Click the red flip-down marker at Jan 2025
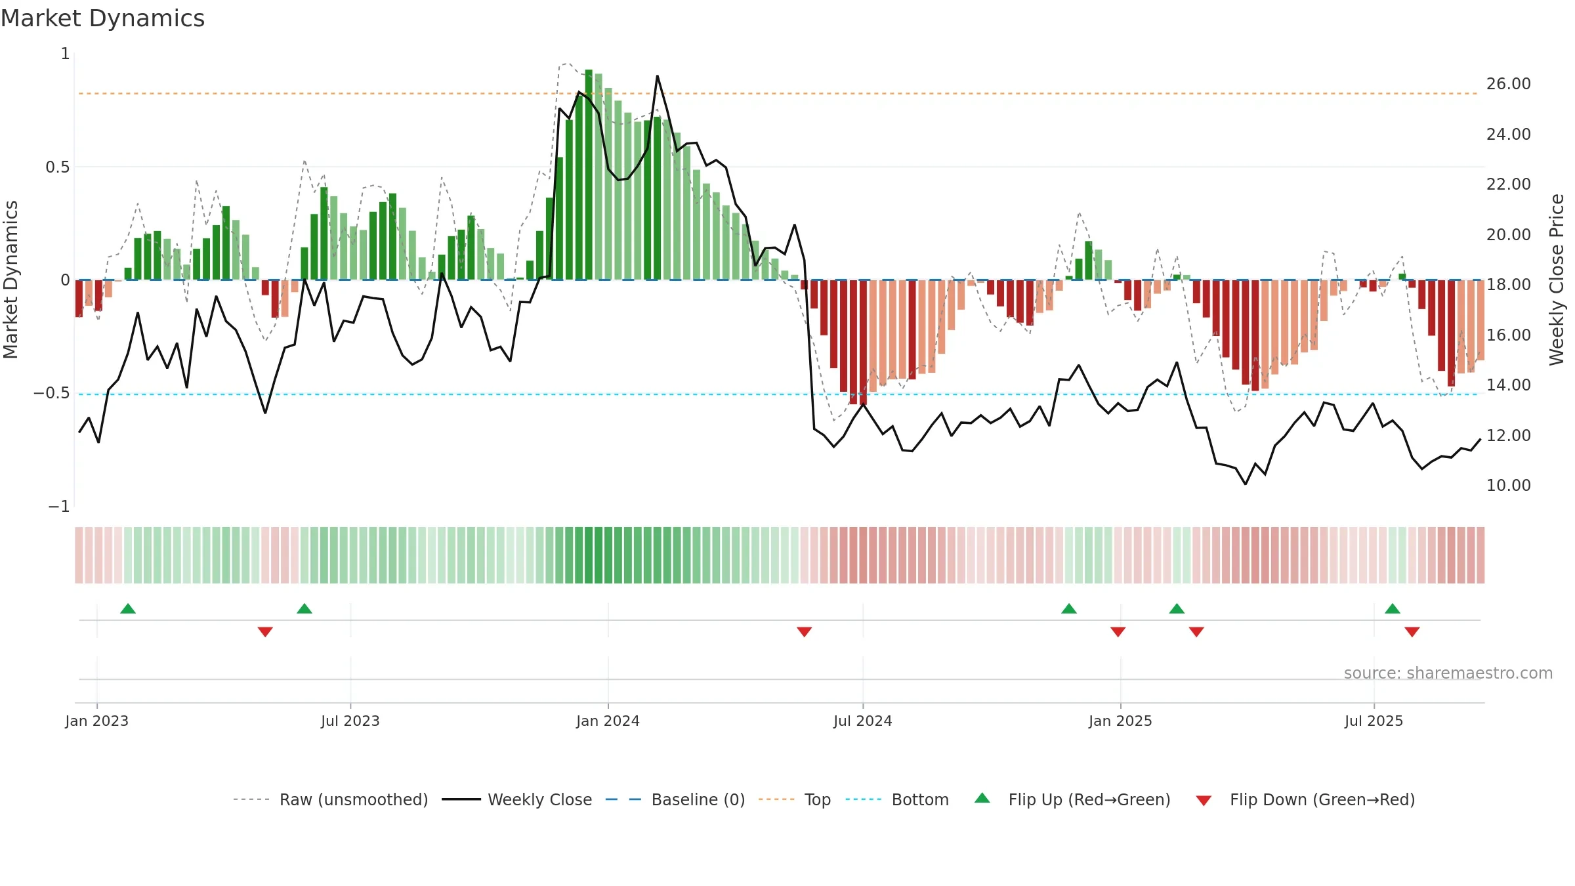The width and height of the screenshot is (1575, 886). [1118, 631]
